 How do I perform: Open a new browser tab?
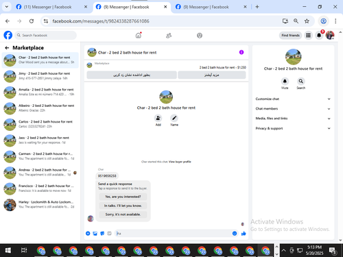[x=257, y=7]
